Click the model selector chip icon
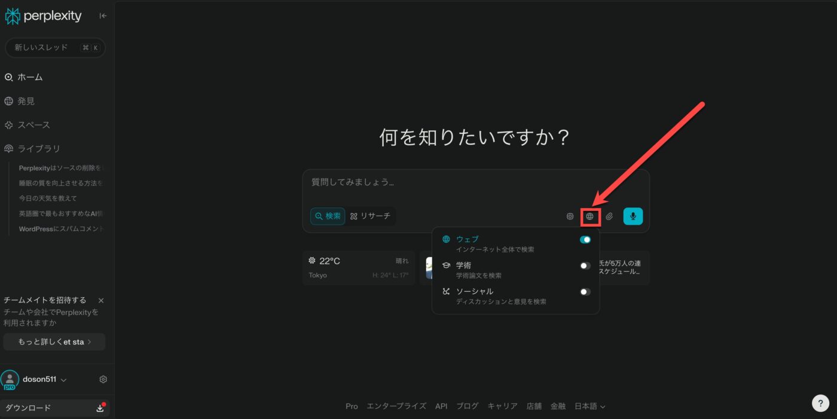The height and width of the screenshot is (419, 837). point(570,216)
